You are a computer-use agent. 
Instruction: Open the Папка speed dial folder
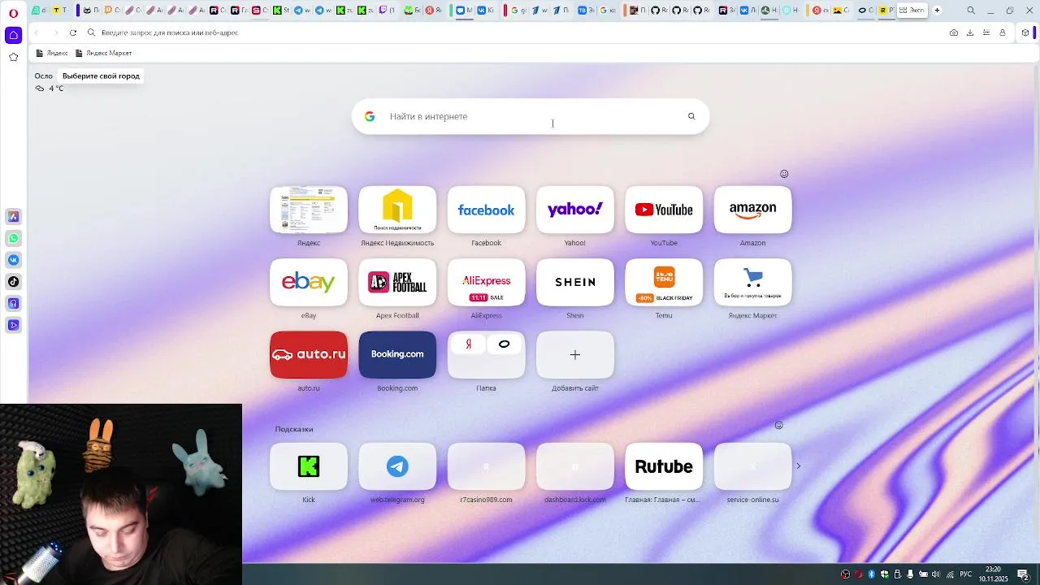[486, 354]
